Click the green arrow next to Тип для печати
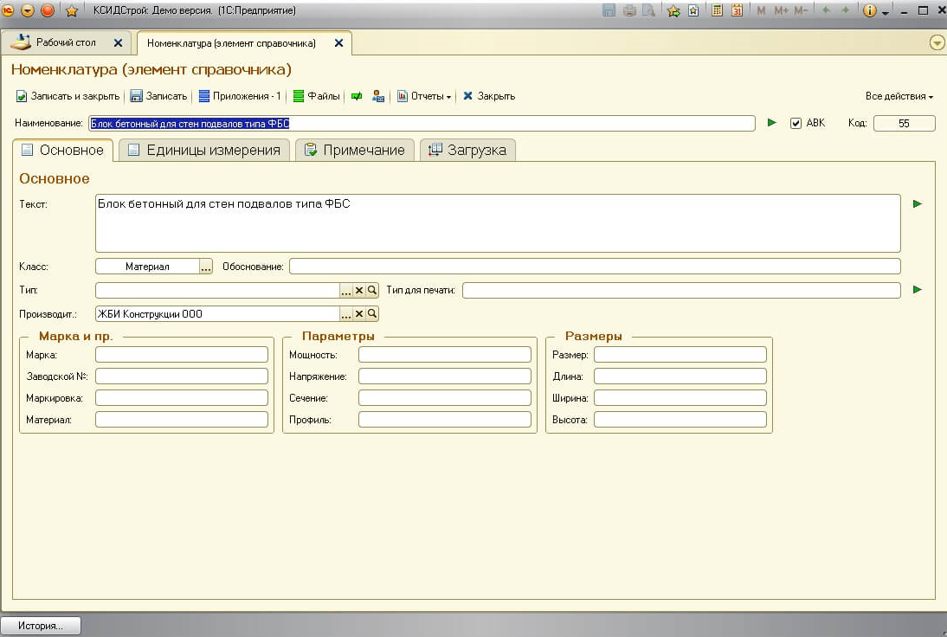The width and height of the screenshot is (947, 637). coord(918,290)
